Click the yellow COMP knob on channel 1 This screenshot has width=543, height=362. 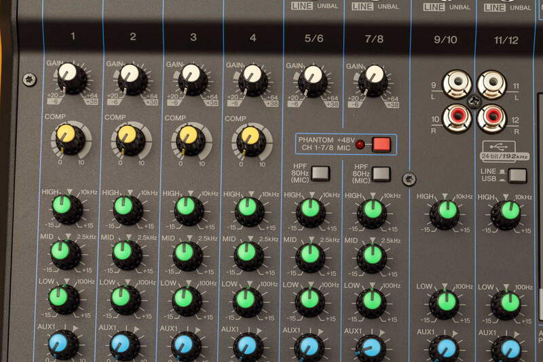pos(68,138)
